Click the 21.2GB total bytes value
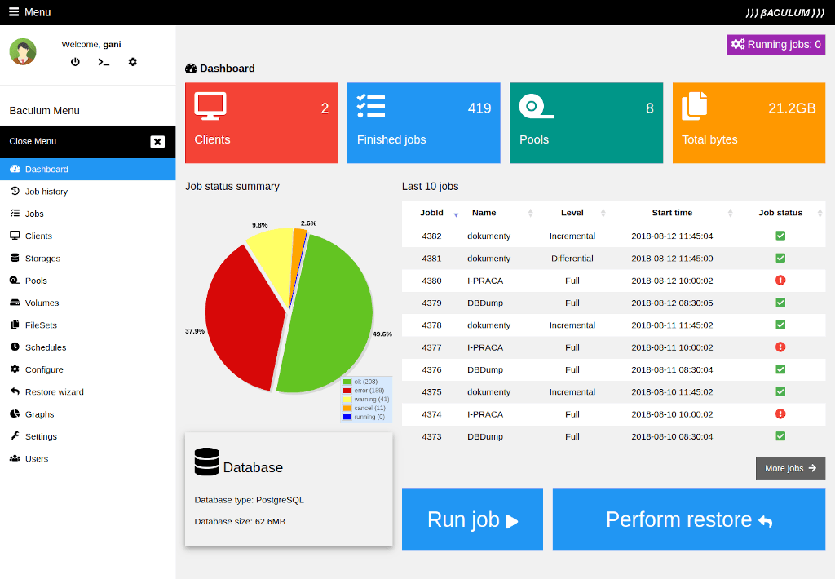The width and height of the screenshot is (835, 579). (x=792, y=108)
